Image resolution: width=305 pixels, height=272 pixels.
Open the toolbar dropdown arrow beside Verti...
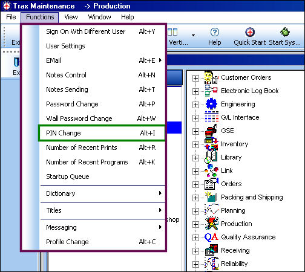193,35
